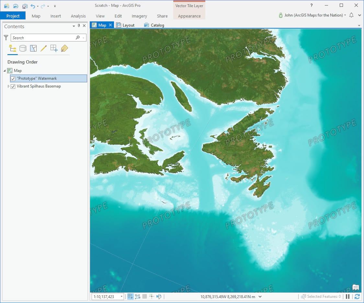Click the Drawing Order heading
Image resolution: width=364 pixels, height=303 pixels.
(23, 62)
